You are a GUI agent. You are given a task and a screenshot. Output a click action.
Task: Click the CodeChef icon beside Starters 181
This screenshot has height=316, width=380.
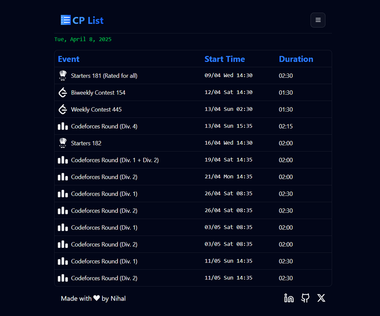63,76
